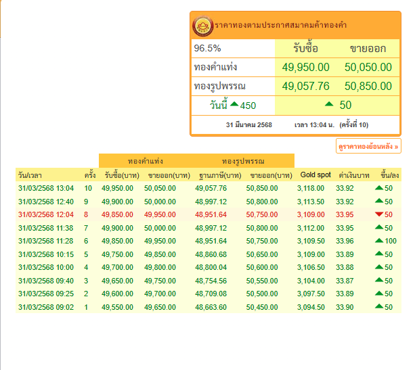Click timestamp 31/03/2568 09:02
Screen dimensions: 415x370
[x=46, y=307]
